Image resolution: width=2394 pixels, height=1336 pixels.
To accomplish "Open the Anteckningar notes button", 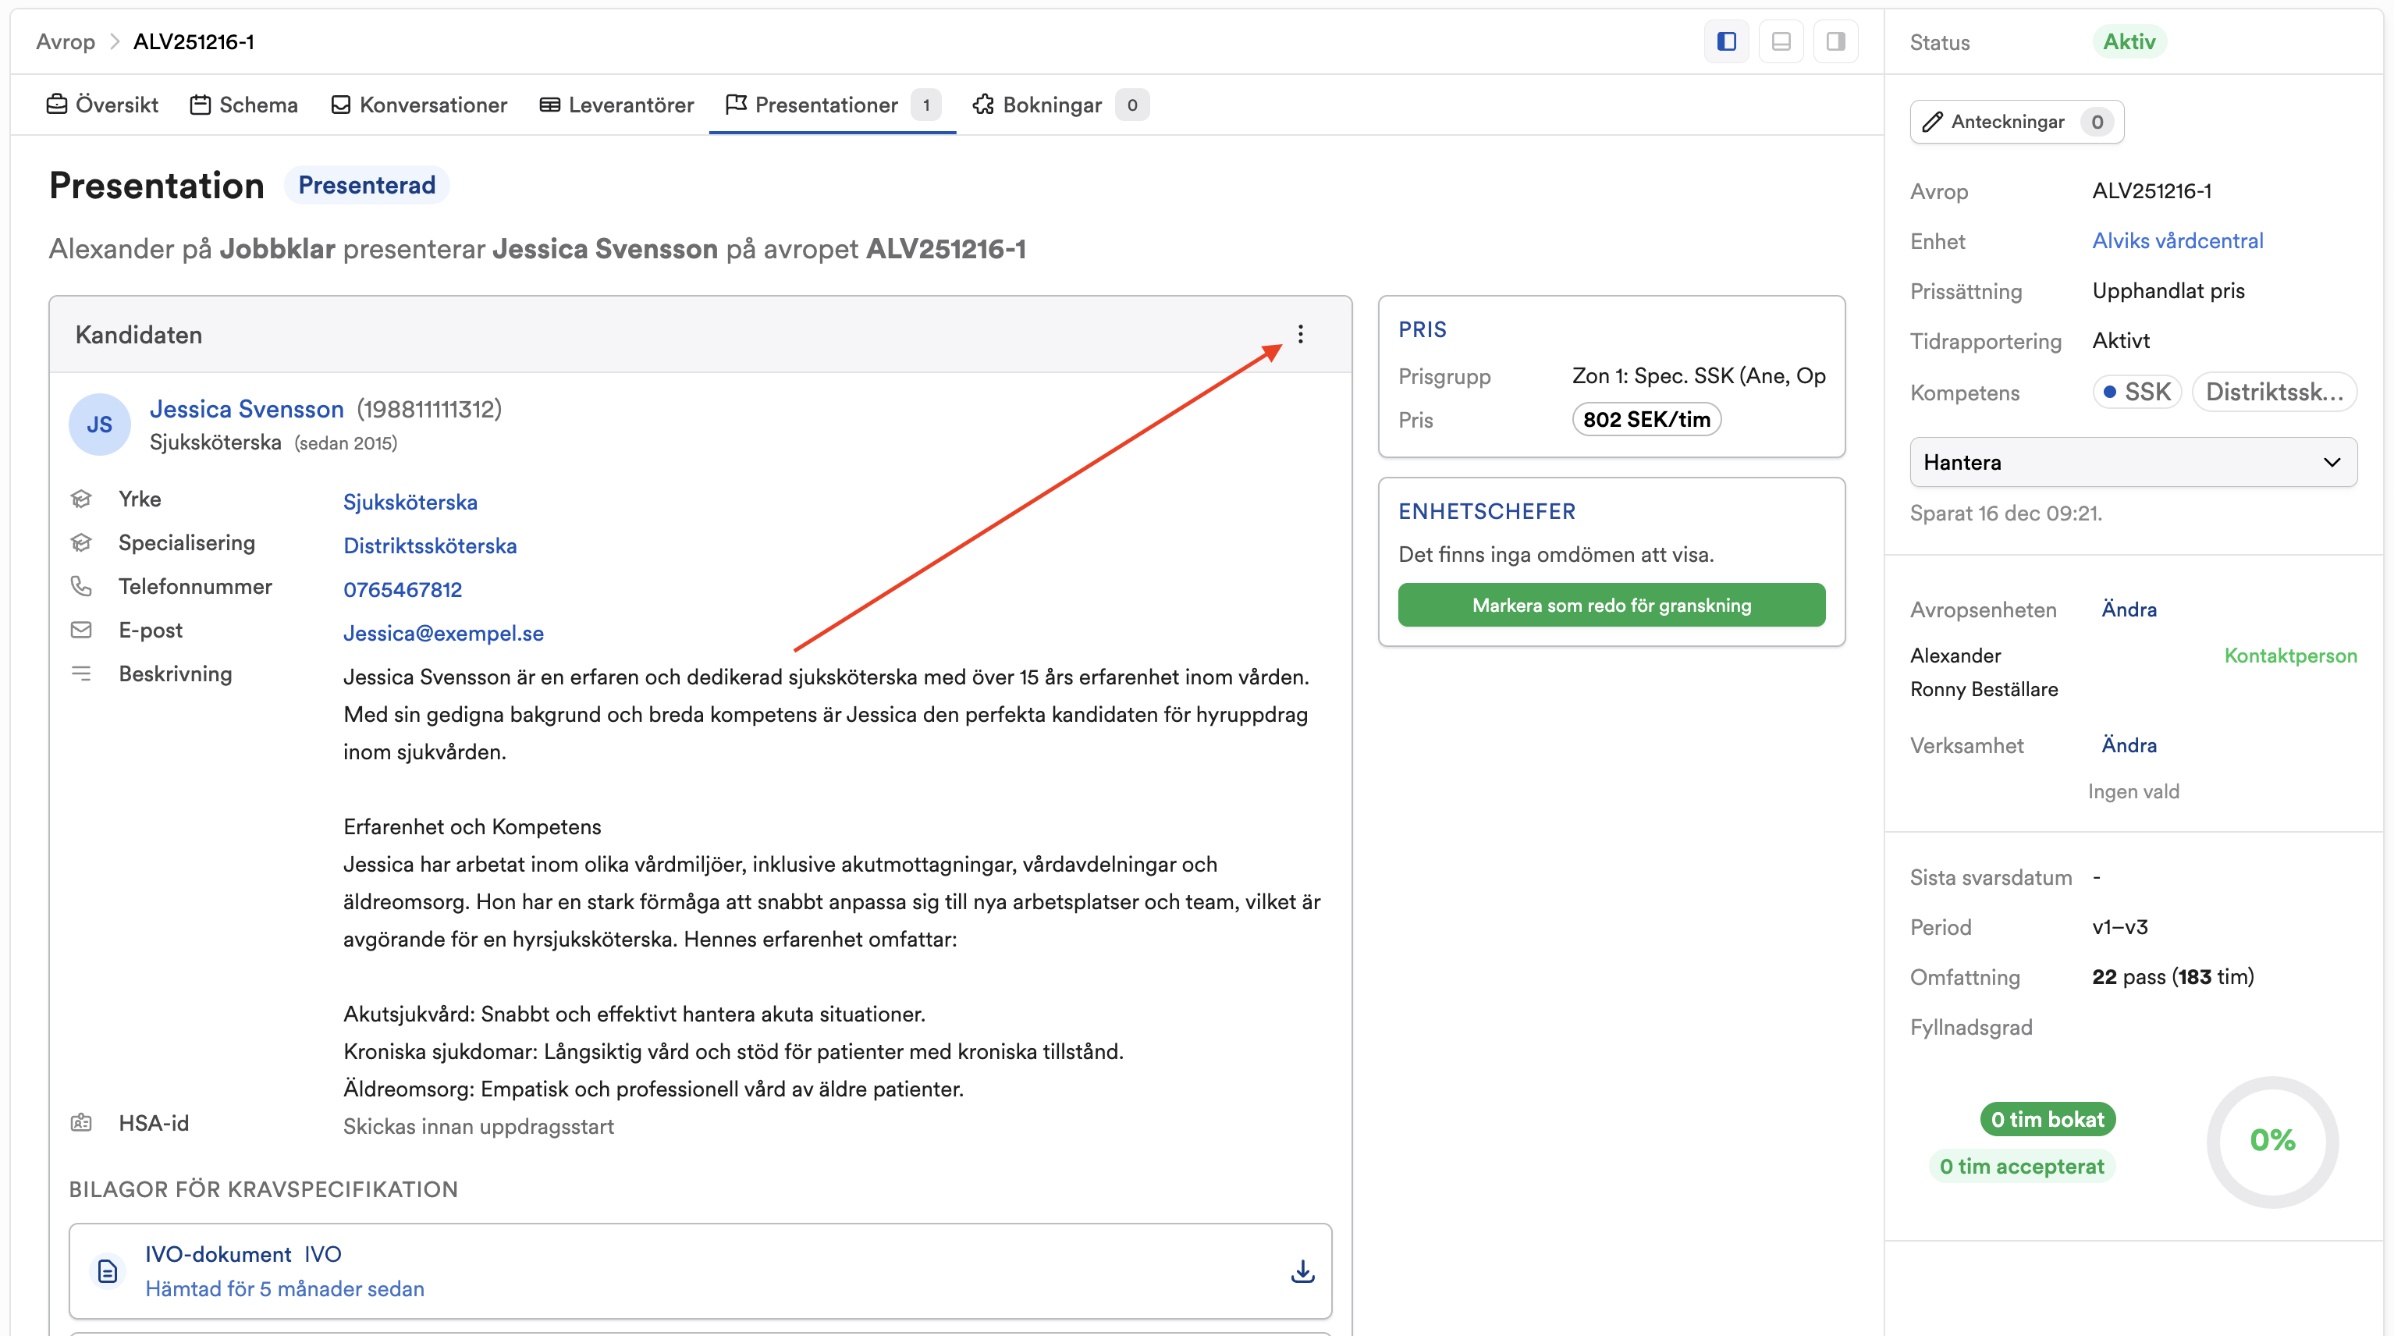I will point(2016,122).
